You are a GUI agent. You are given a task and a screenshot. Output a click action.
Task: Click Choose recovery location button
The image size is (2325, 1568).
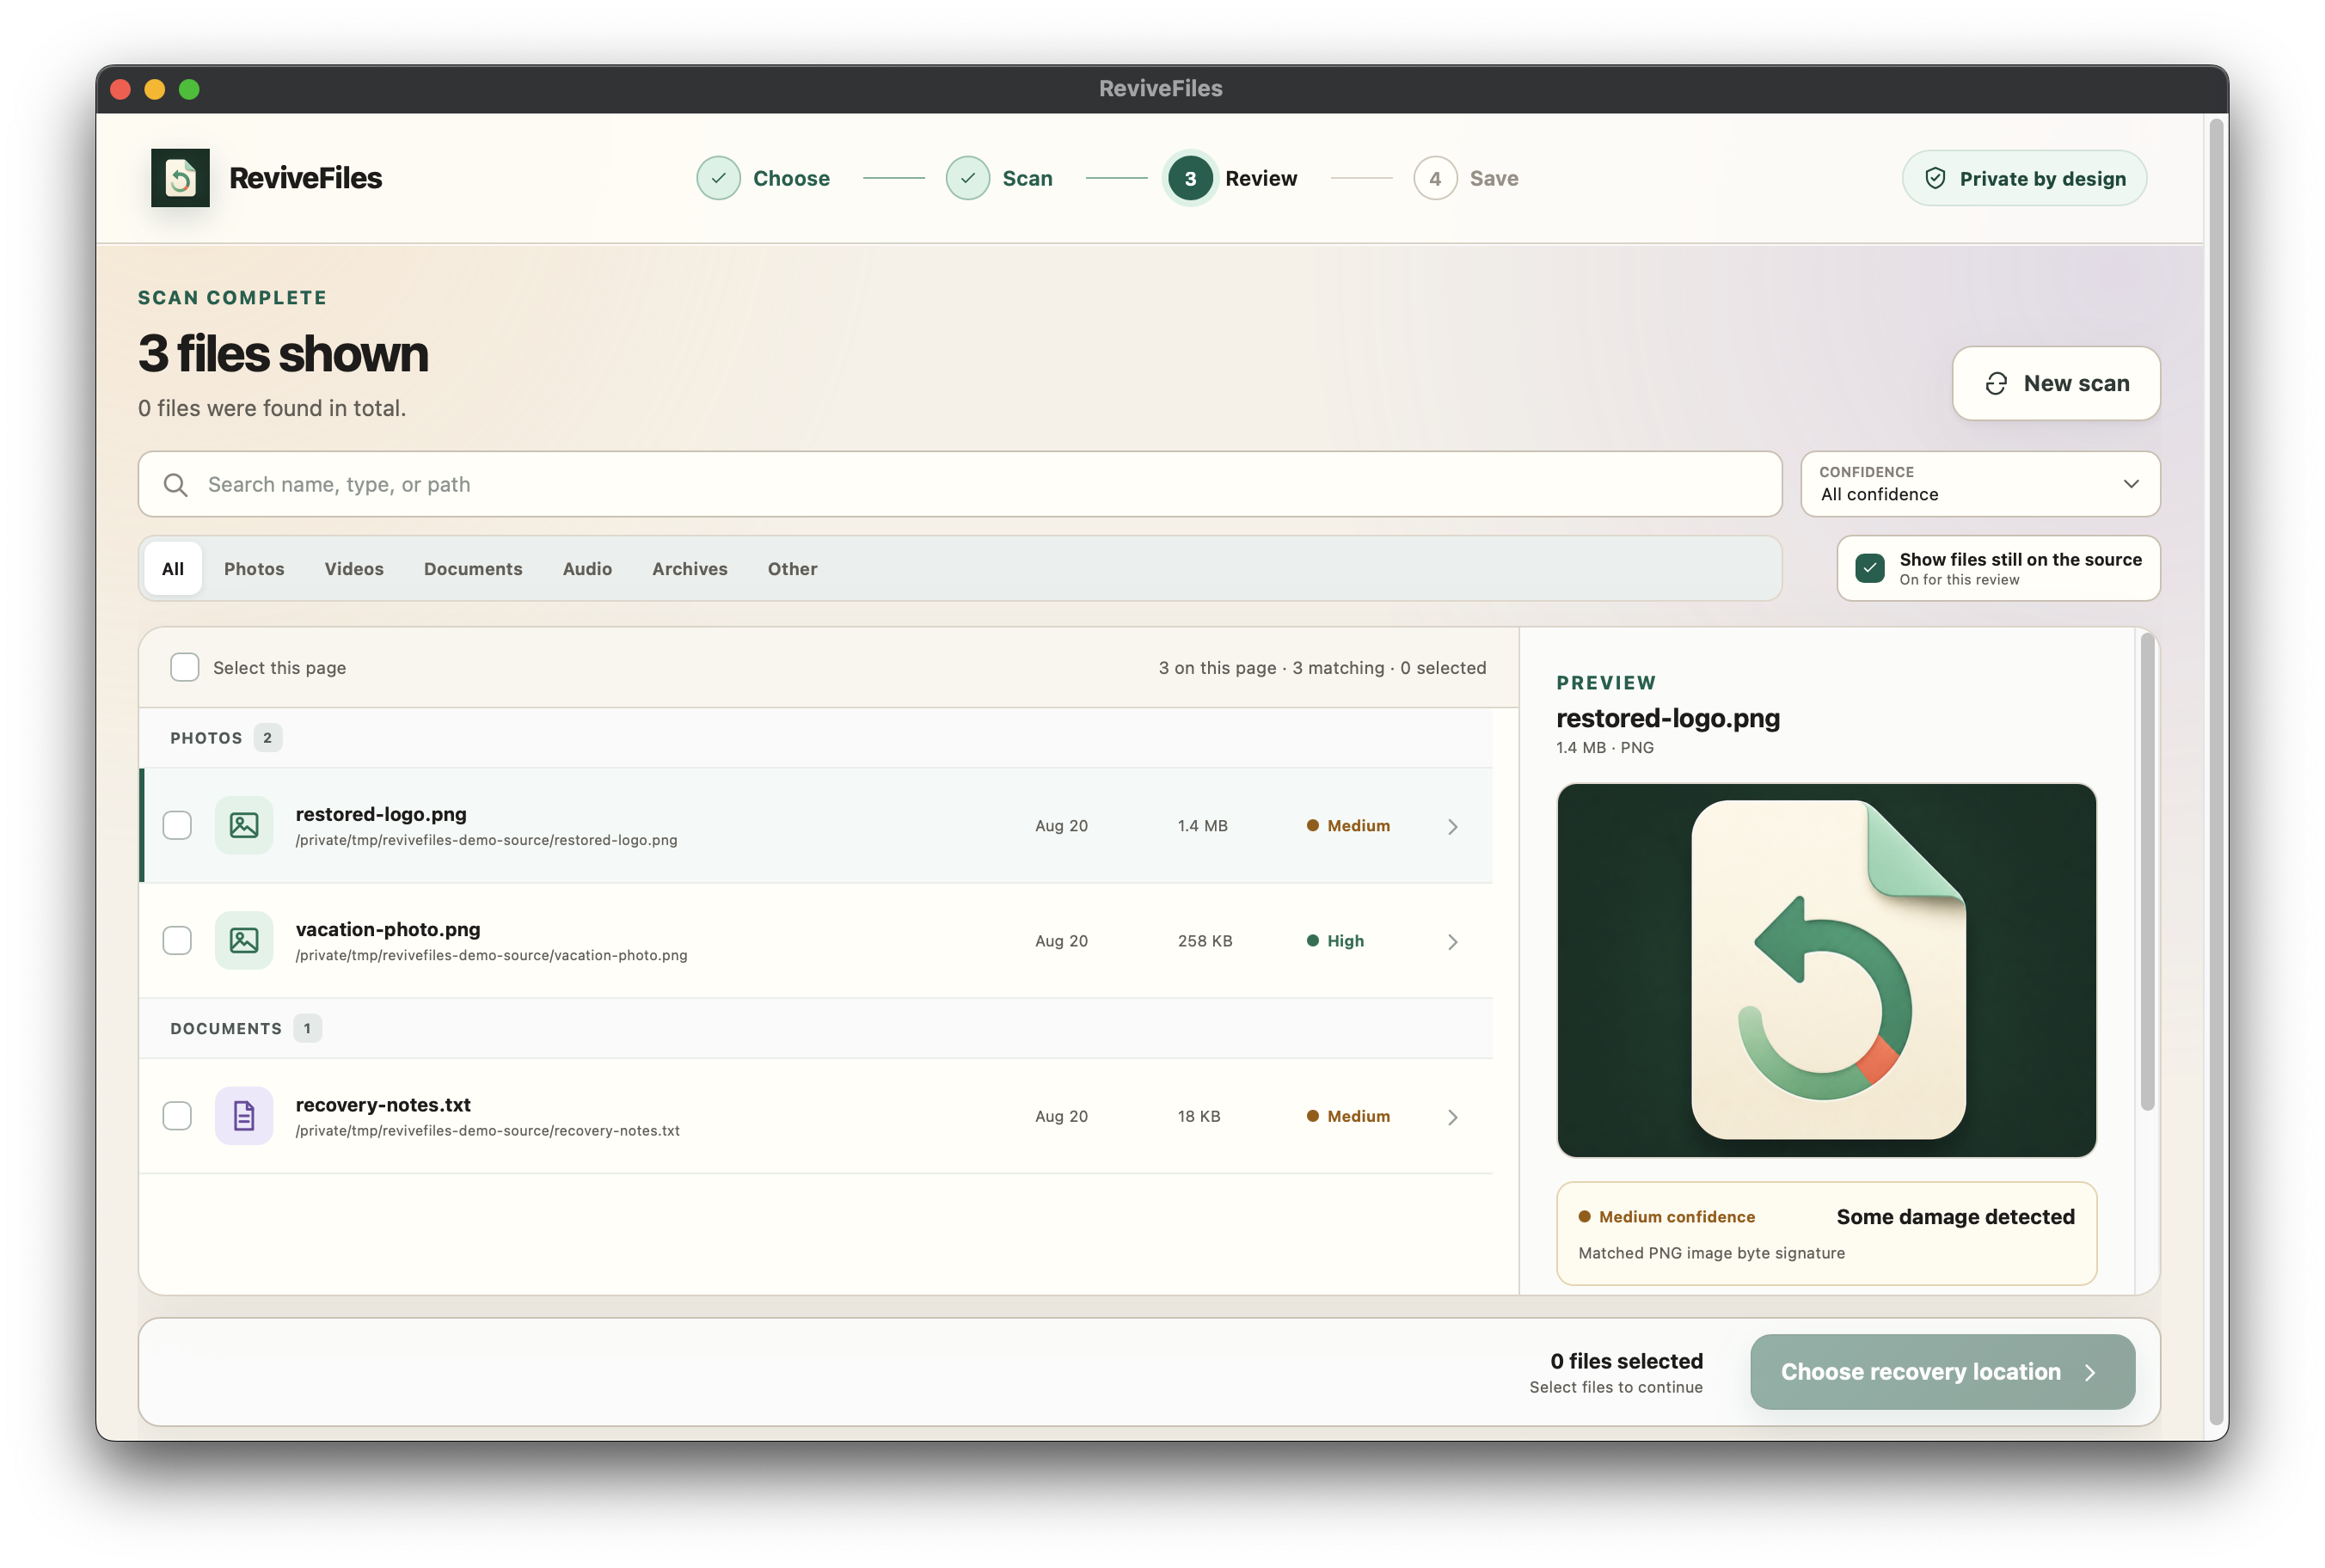pyautogui.click(x=1942, y=1371)
